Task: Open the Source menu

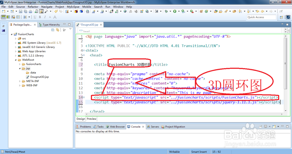Action: click(20, 7)
